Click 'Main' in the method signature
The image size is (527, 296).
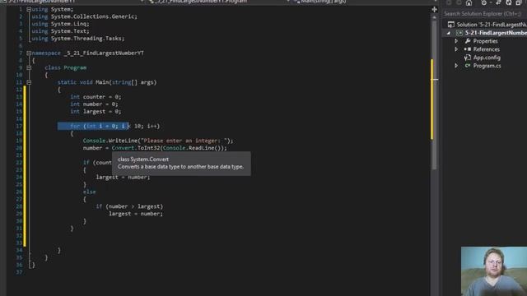point(102,82)
